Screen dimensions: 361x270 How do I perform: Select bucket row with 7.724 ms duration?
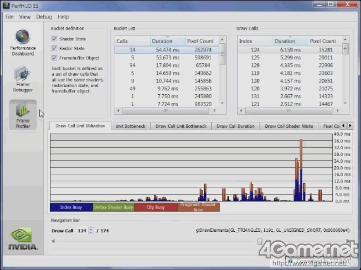click(x=167, y=104)
